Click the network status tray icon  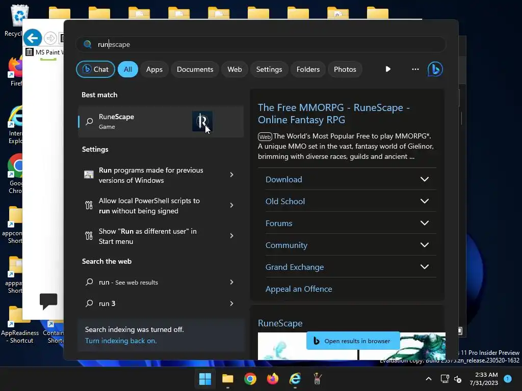[445, 379]
